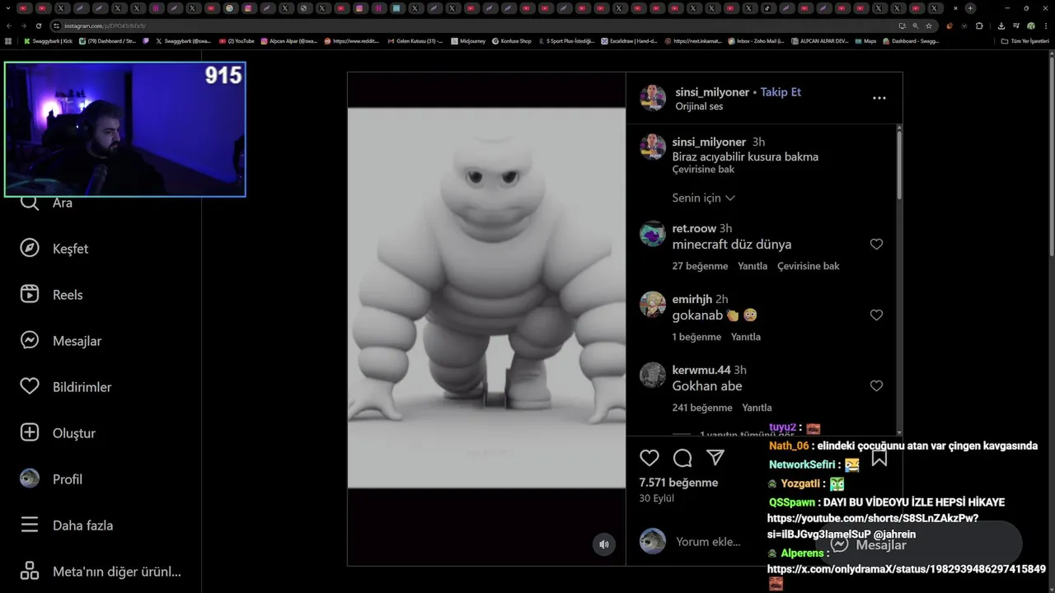This screenshot has width=1055, height=593.
Task: Open Keşfet (Explore) in Instagram sidebar
Action: [54, 249]
